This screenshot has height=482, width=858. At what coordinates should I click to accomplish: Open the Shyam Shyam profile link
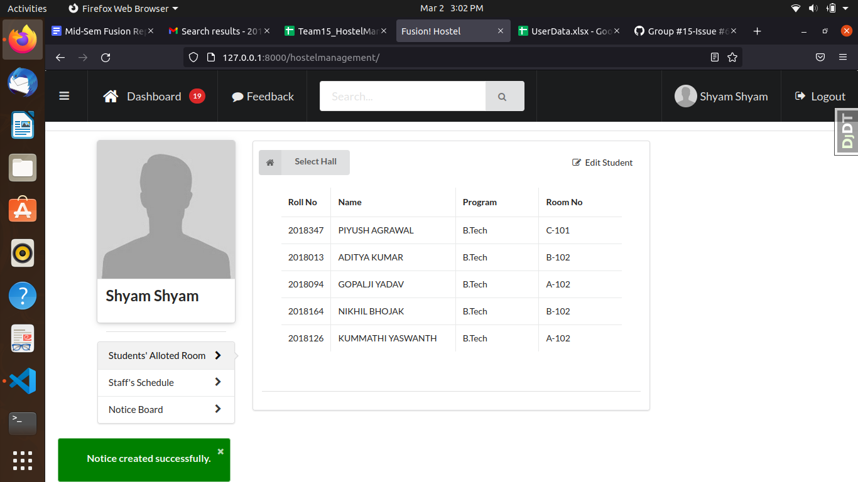click(721, 96)
